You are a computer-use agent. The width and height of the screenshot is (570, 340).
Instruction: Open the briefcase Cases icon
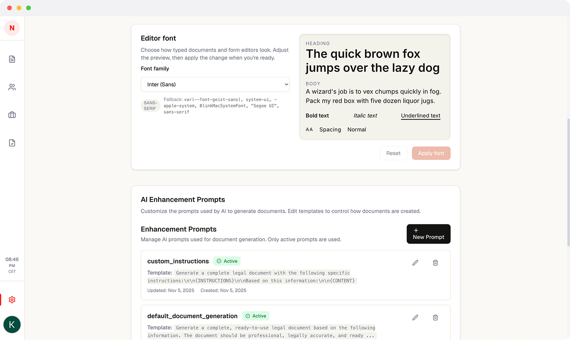12,115
